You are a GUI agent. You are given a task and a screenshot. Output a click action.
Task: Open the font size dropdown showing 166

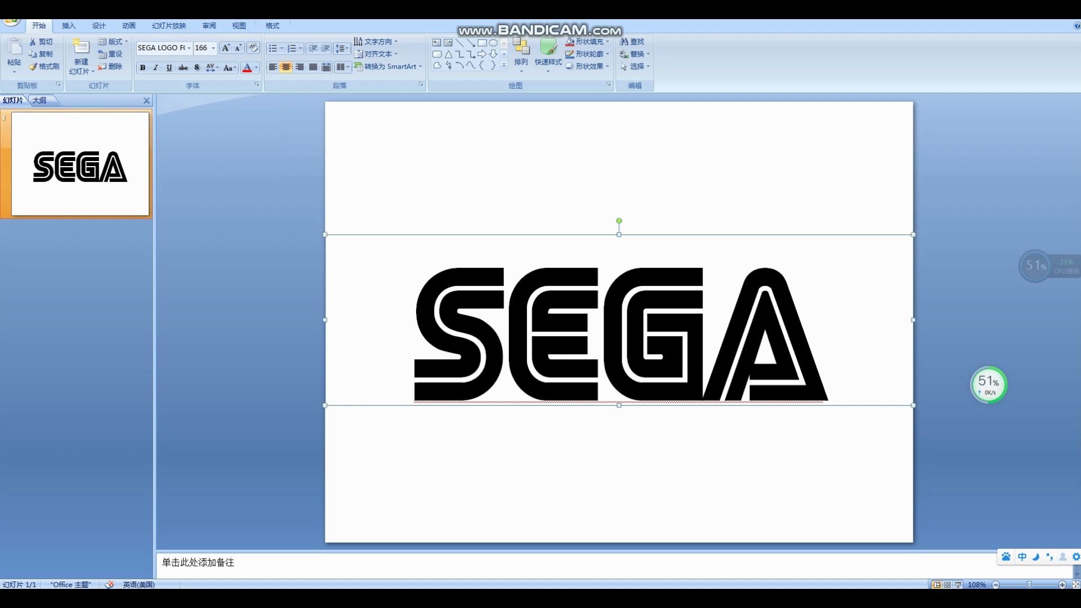tap(213, 48)
